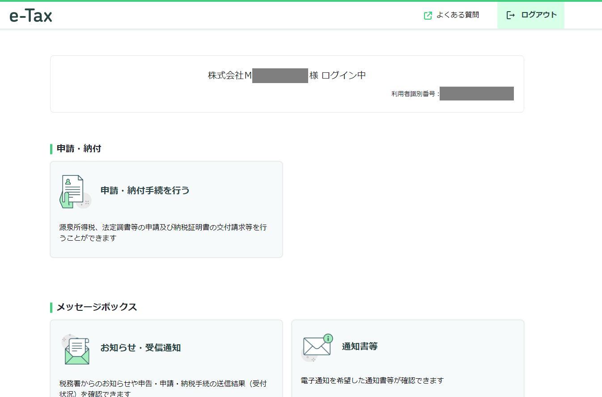Click the masked 利用者識別番号 value
The width and height of the screenshot is (602, 397).
477,93
